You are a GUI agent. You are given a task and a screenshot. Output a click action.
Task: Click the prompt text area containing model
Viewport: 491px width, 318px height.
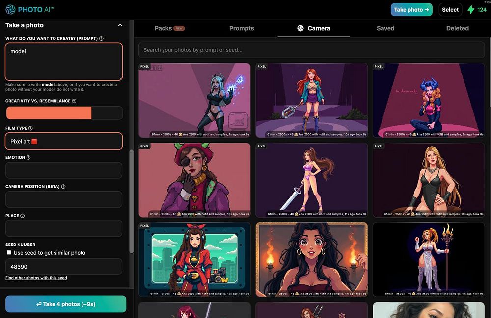[x=64, y=62]
